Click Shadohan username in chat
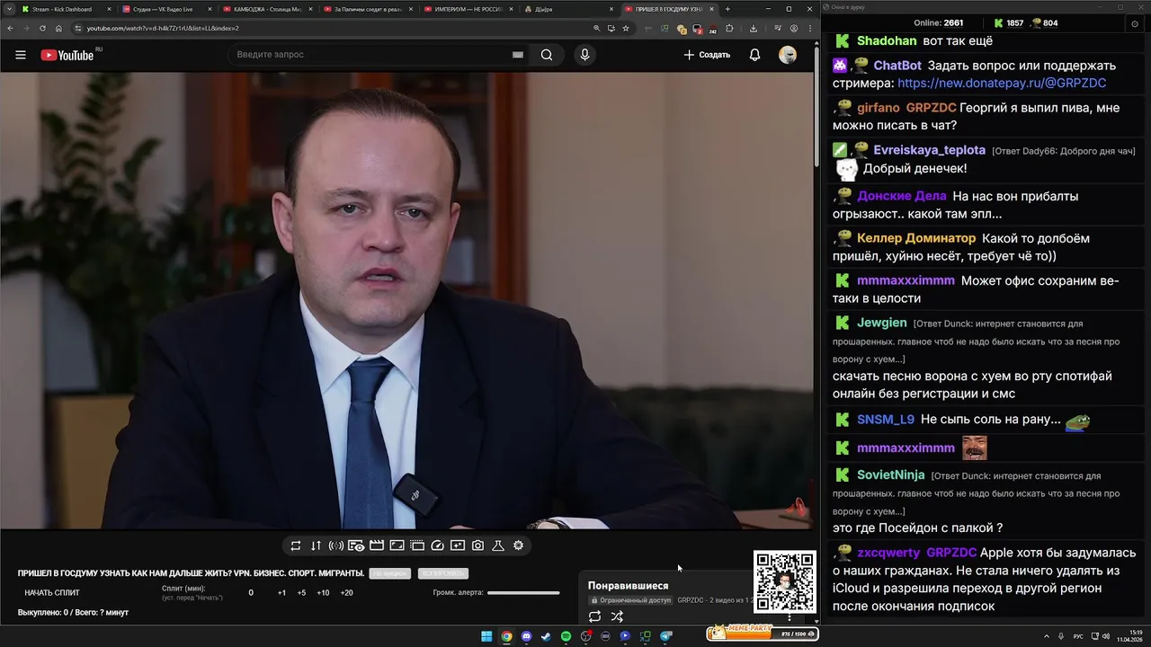This screenshot has width=1151, height=647. tap(887, 41)
